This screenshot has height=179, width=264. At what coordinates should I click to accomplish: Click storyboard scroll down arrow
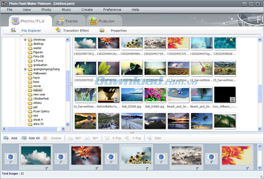tap(260, 168)
